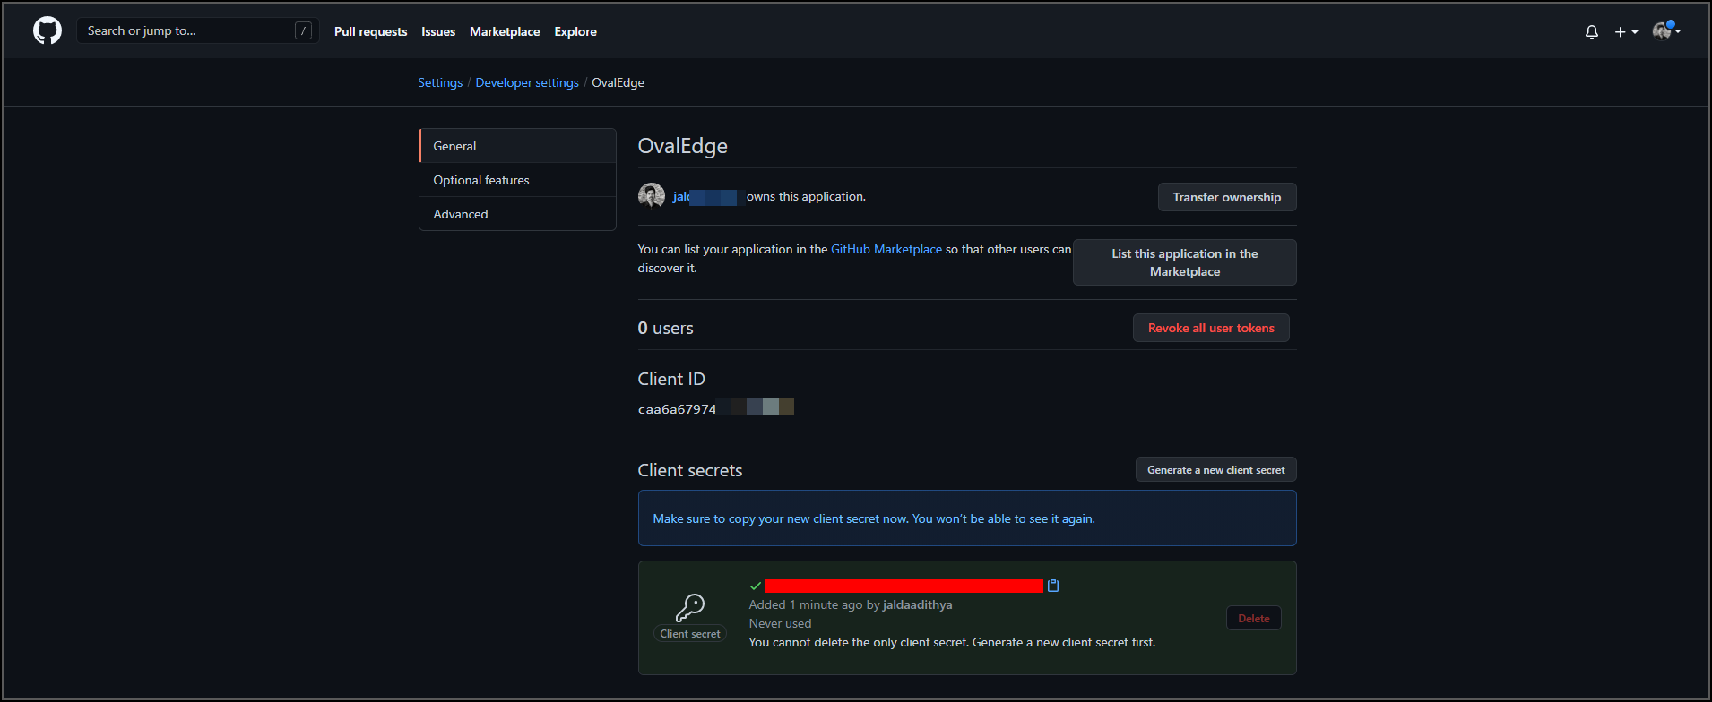Go to Marketplace in the top navigation bar
Image resolution: width=1712 pixels, height=702 pixels.
[x=505, y=31]
